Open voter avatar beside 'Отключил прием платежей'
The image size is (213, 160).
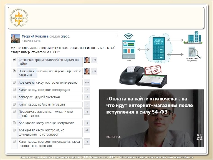(87, 60)
